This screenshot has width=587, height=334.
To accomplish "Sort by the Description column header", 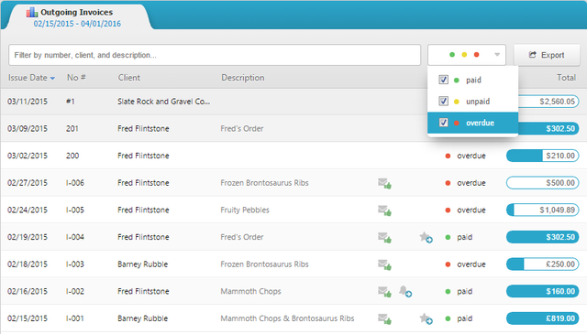I will coord(242,78).
